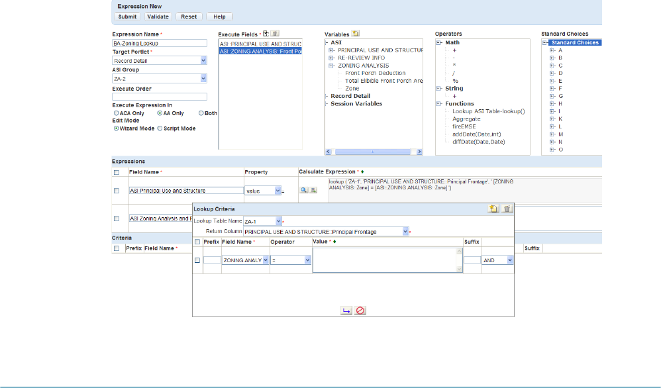661x388 pixels.
Task: Focus the Execute Order input field
Action: point(160,97)
